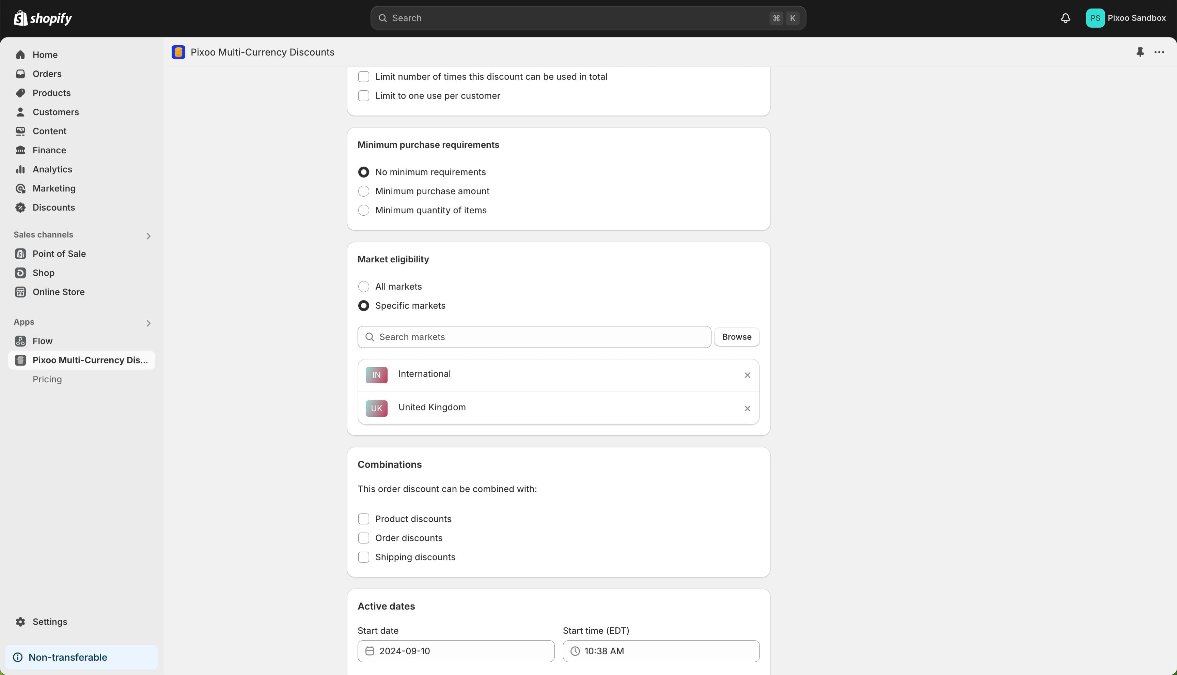Expand the Apps section chevron
1177x675 pixels.
click(x=148, y=323)
